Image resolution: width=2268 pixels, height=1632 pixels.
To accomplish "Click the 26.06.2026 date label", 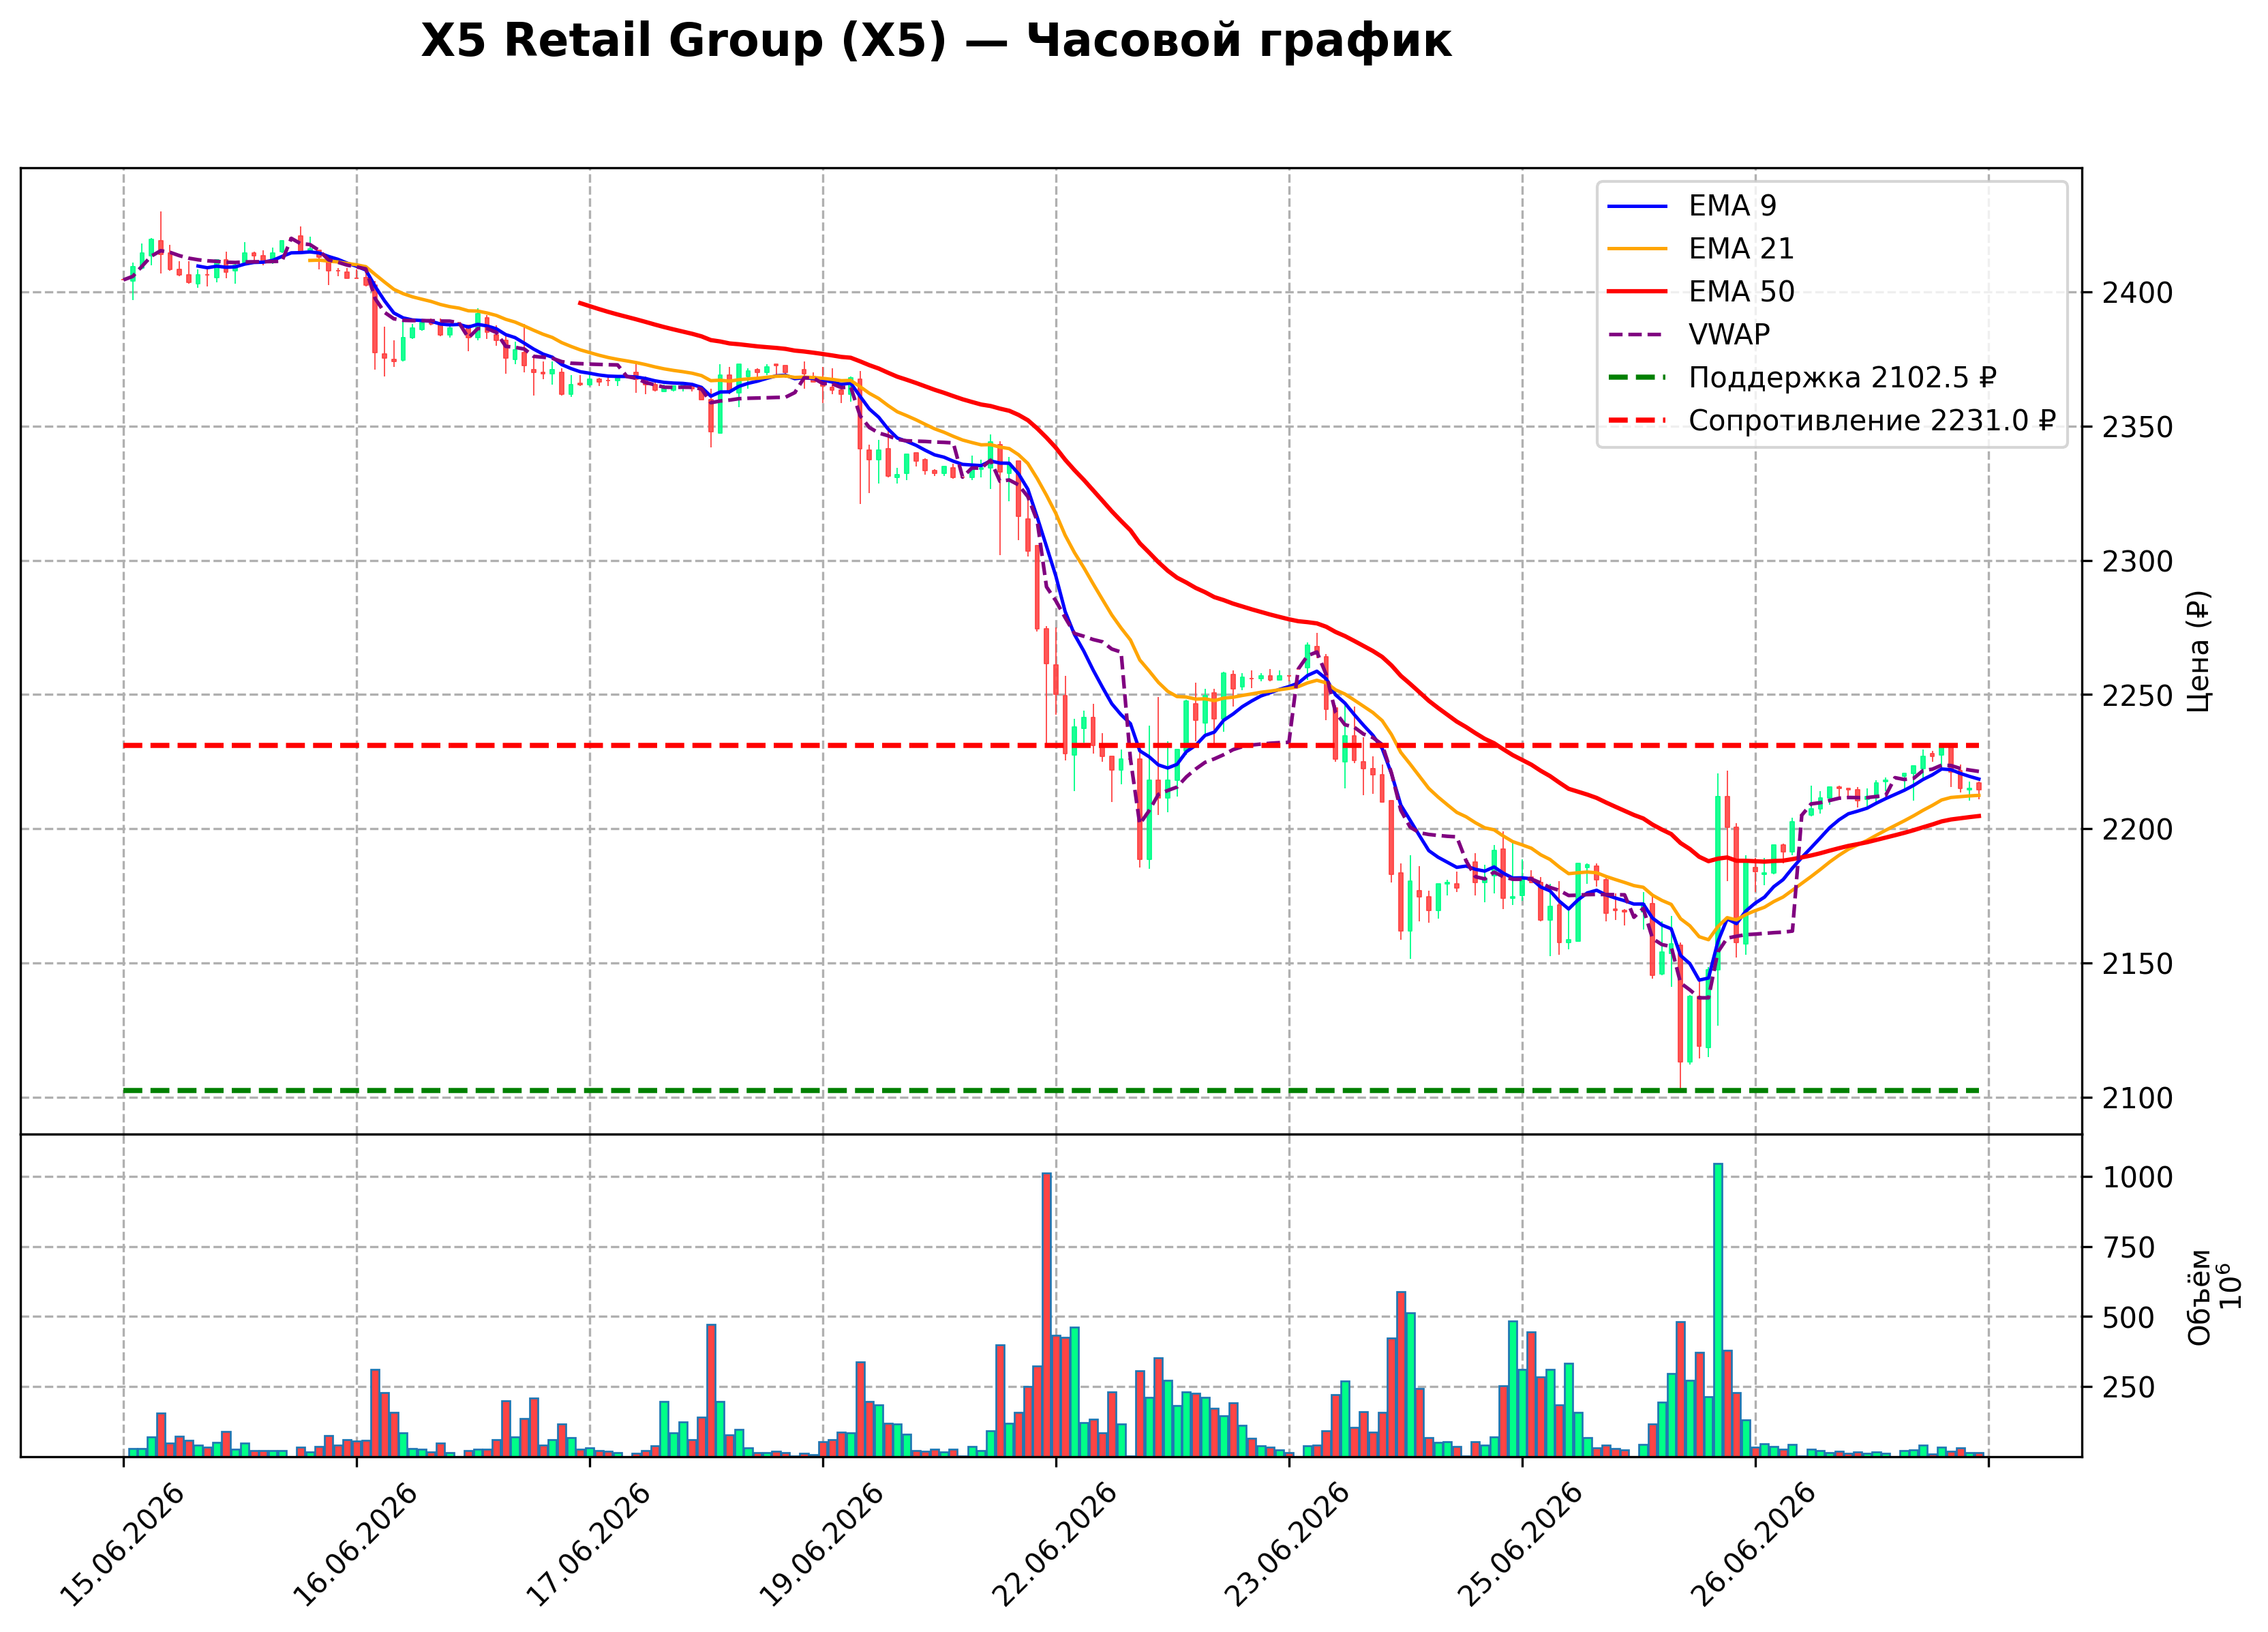I will pos(1753,1546).
